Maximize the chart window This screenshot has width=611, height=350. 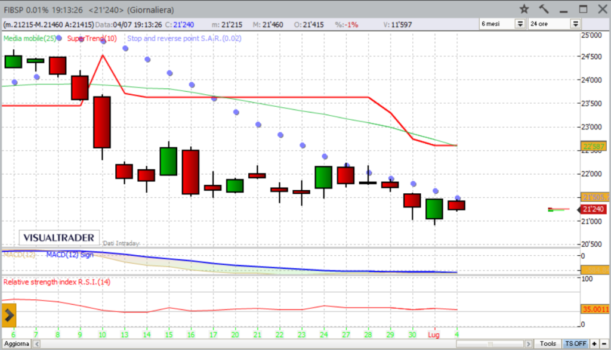(x=583, y=9)
